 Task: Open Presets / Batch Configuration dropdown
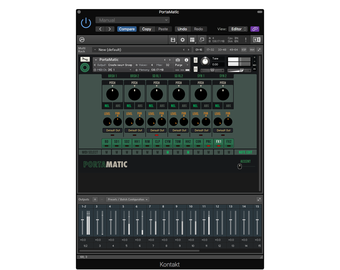point(128,199)
